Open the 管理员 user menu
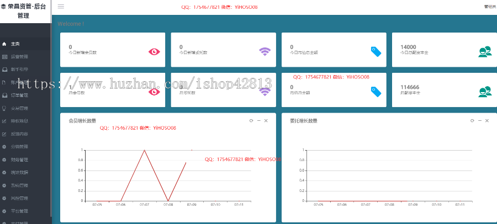This screenshot has width=497, height=224. (x=490, y=7)
